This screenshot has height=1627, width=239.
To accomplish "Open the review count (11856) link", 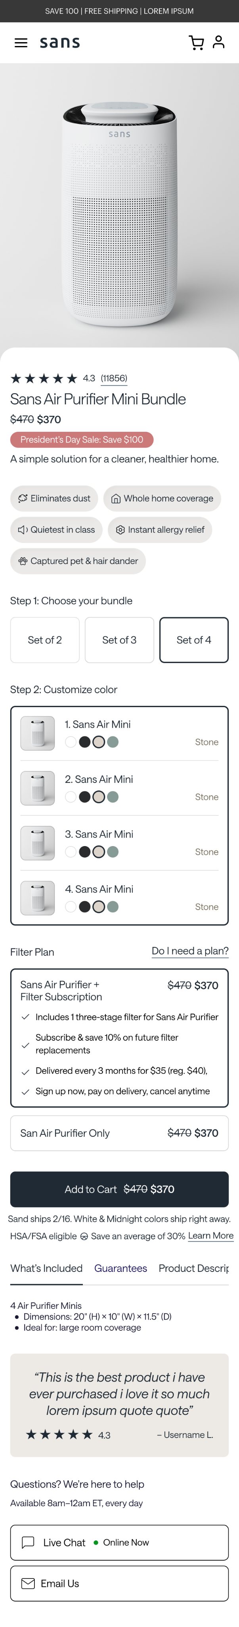I will pyautogui.click(x=114, y=378).
